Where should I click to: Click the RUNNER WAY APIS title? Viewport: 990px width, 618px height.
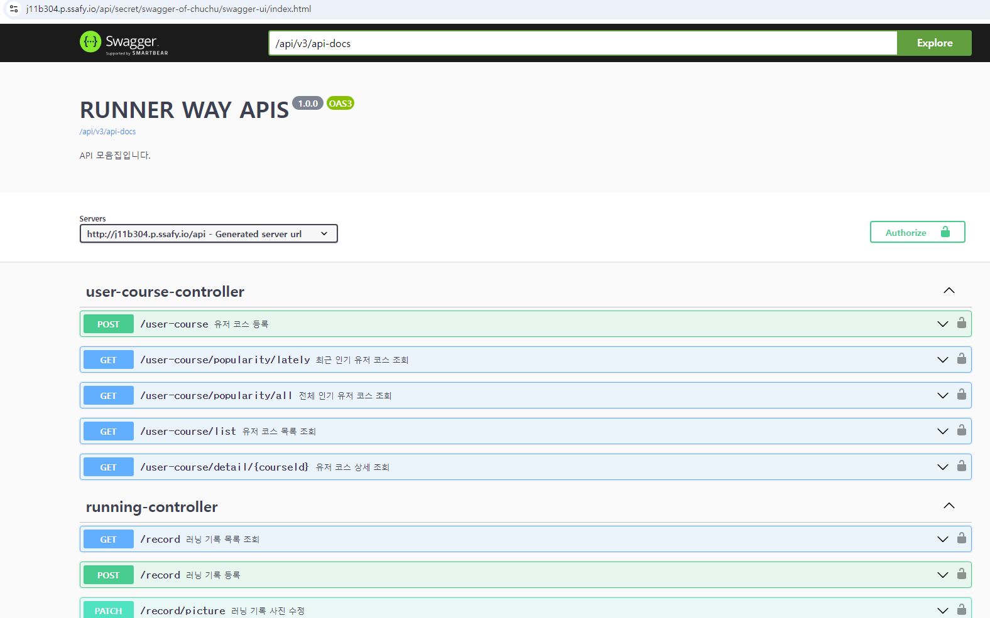[x=184, y=110]
